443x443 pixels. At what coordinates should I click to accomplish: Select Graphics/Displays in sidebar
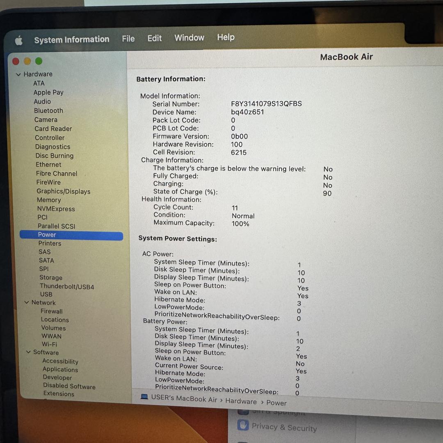point(64,191)
